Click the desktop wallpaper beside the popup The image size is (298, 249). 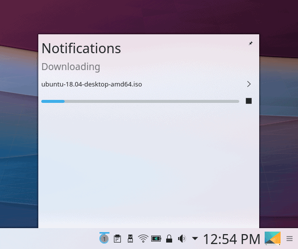19,133
